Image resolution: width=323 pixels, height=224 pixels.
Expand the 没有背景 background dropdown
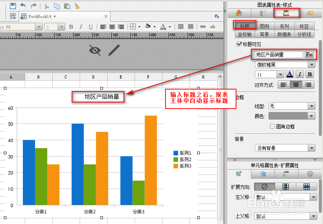tap(284, 148)
